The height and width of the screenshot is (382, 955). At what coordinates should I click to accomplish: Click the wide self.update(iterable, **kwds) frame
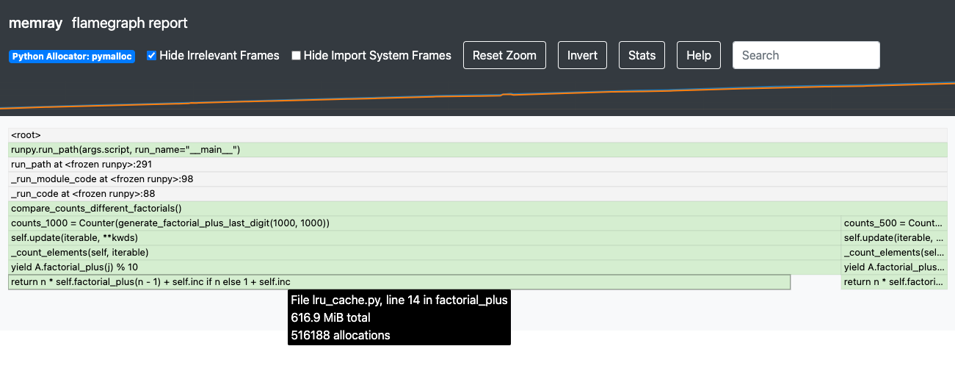[424, 238]
